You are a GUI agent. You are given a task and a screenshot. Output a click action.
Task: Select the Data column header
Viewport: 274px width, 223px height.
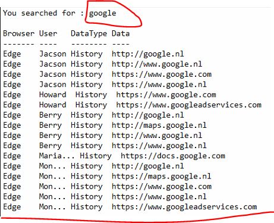121,33
